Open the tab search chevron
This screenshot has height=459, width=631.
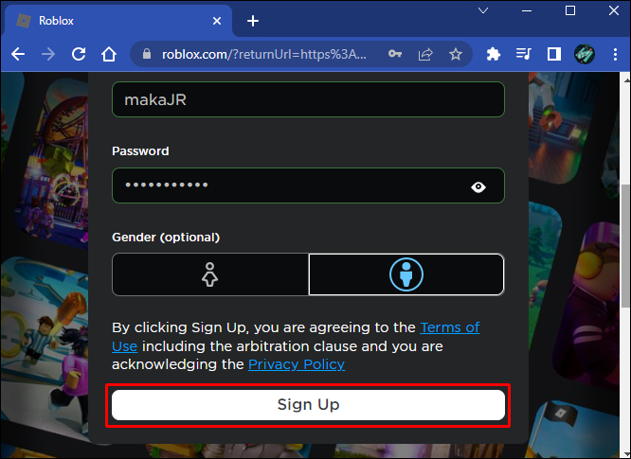click(x=483, y=10)
